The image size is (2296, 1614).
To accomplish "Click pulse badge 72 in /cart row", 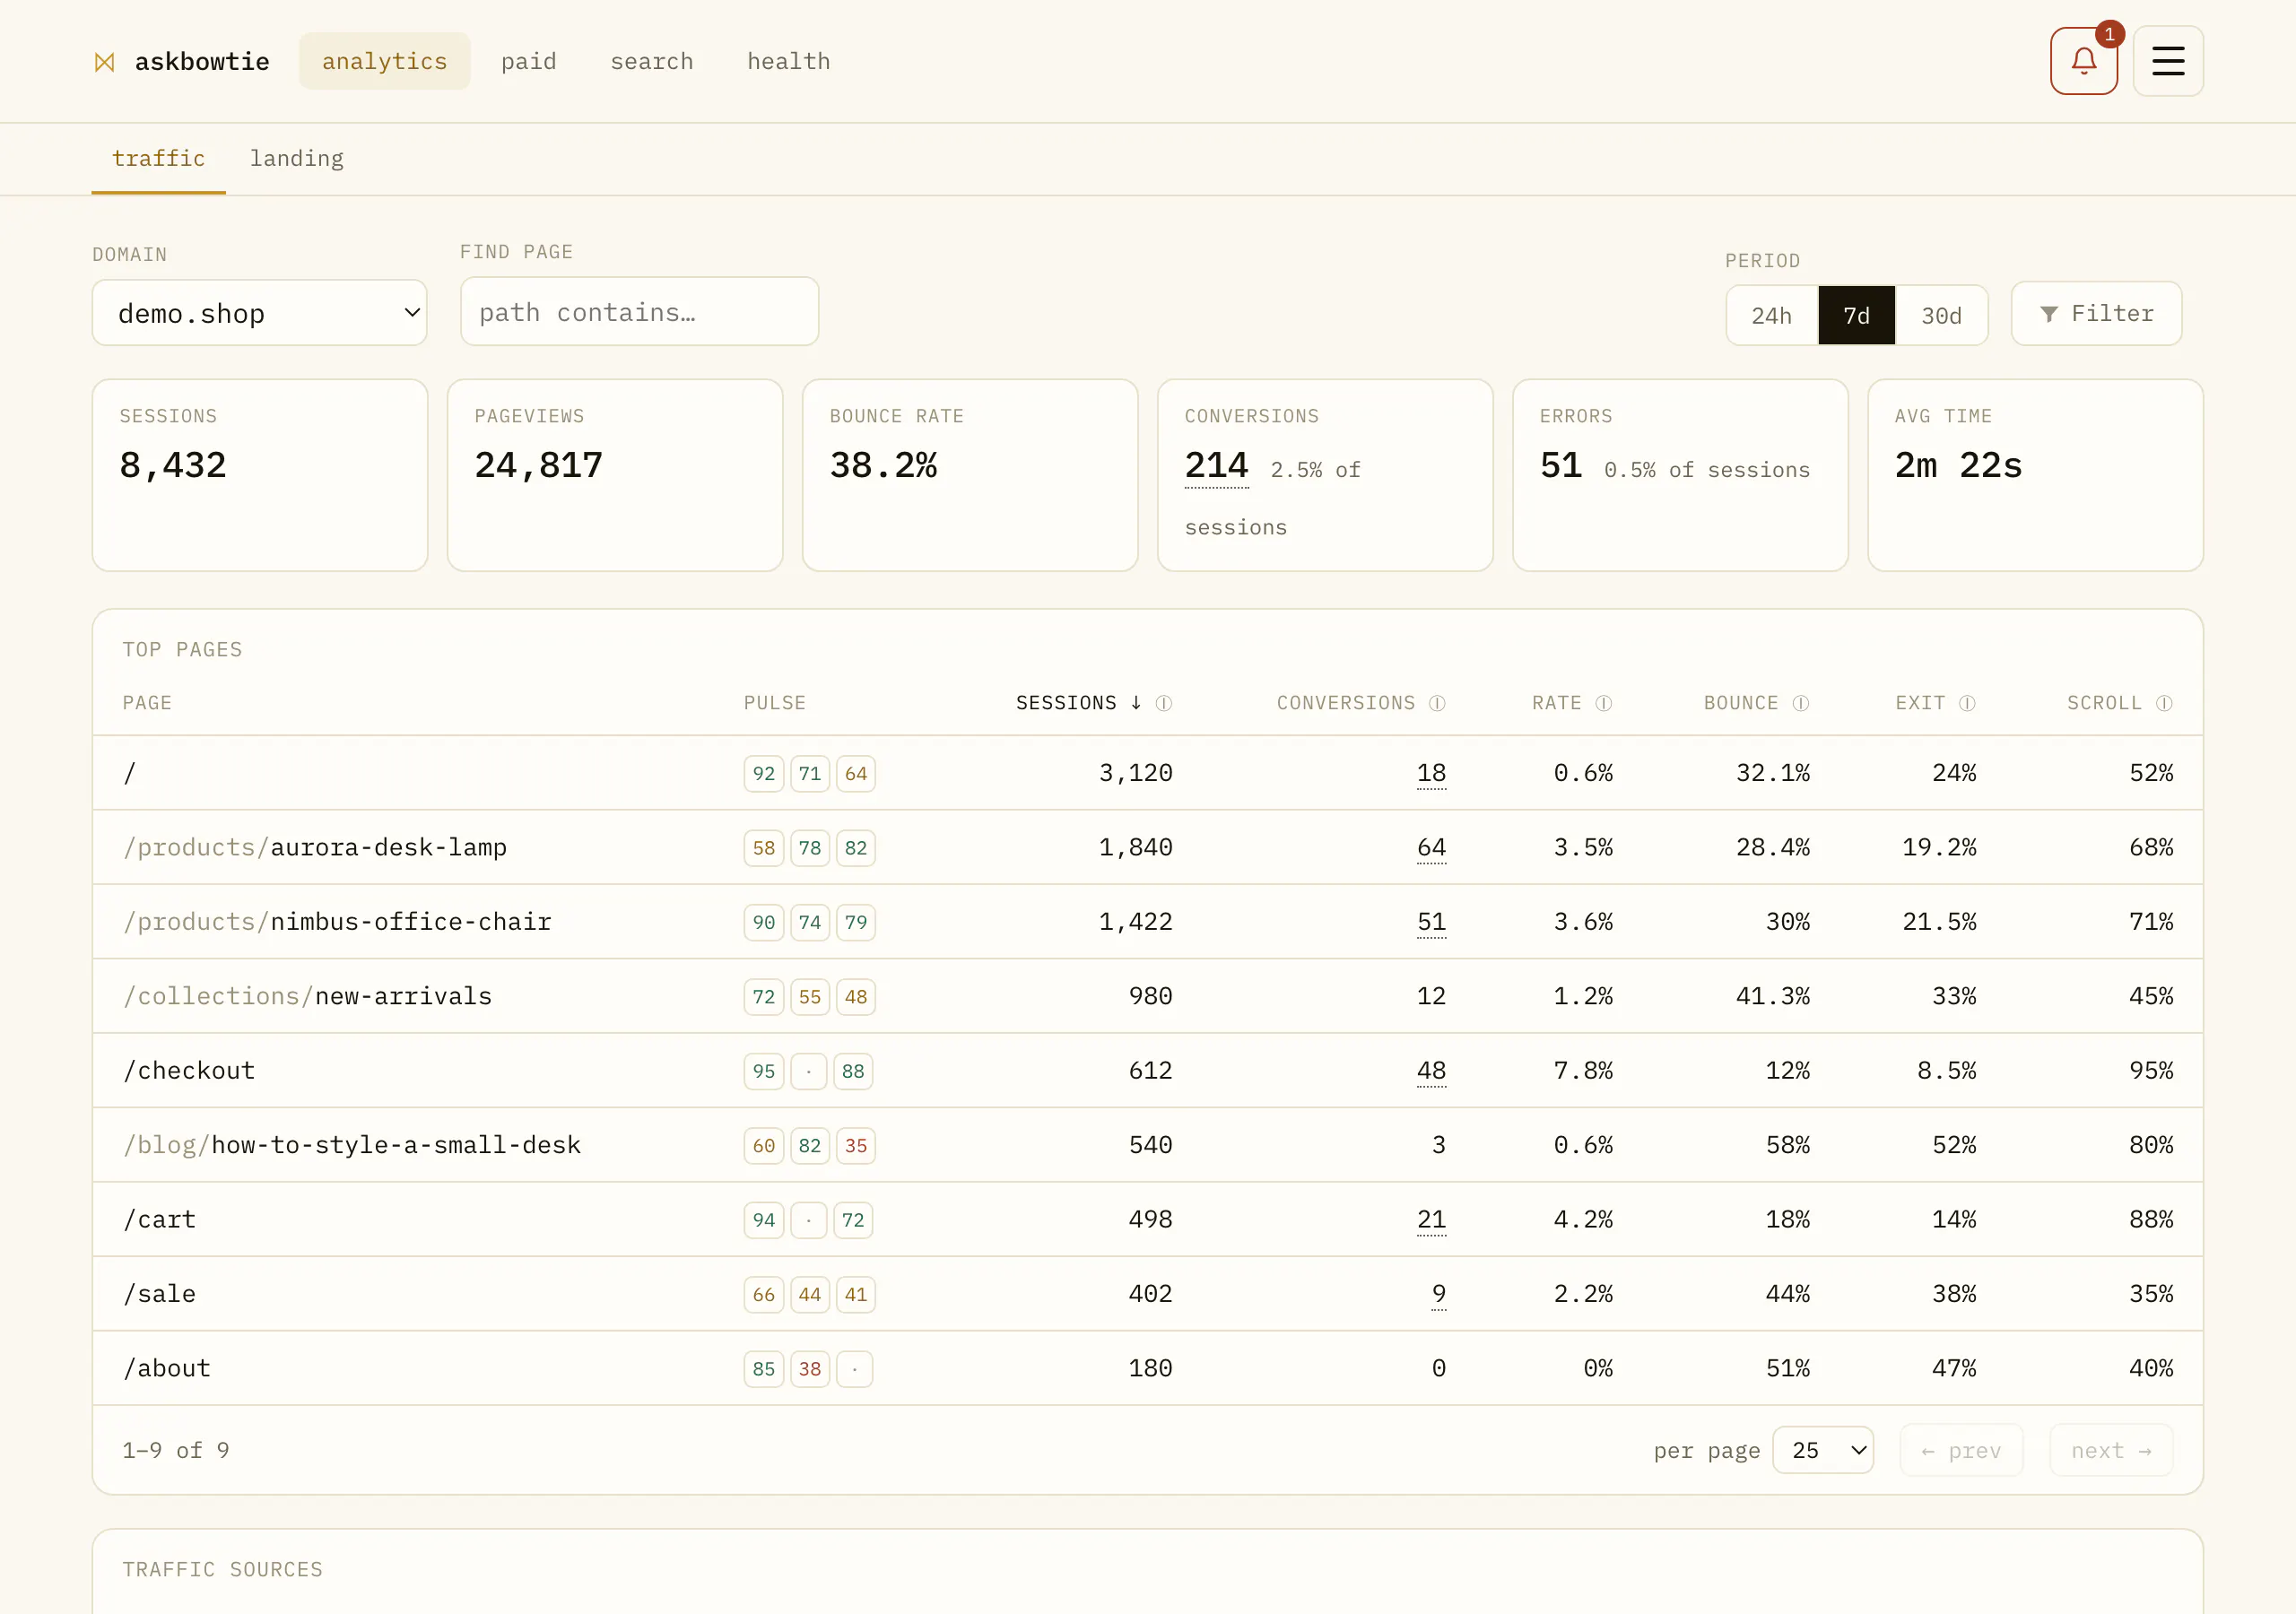I will click(852, 1220).
